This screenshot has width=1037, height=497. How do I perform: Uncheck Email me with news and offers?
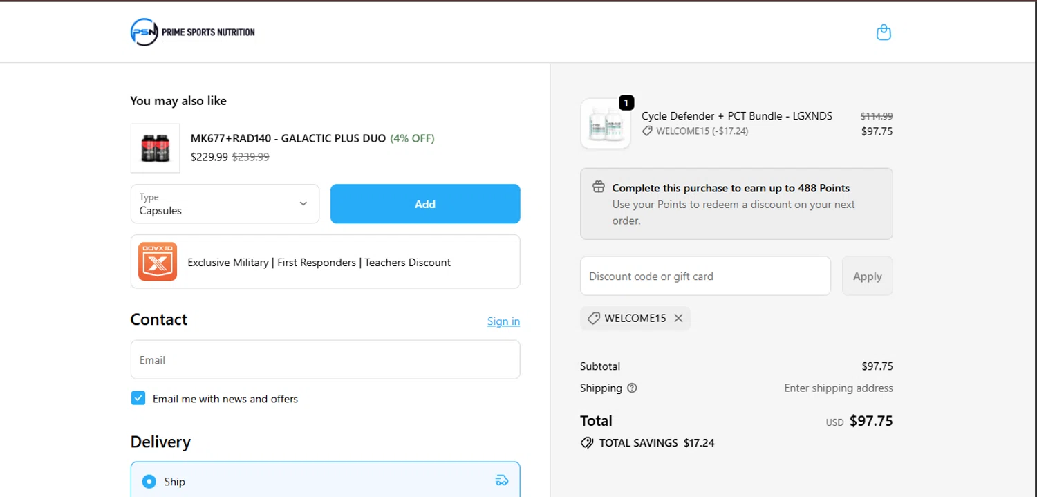[138, 398]
